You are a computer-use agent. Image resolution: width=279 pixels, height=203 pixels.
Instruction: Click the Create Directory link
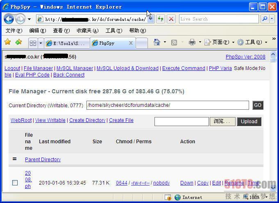tap(87, 120)
